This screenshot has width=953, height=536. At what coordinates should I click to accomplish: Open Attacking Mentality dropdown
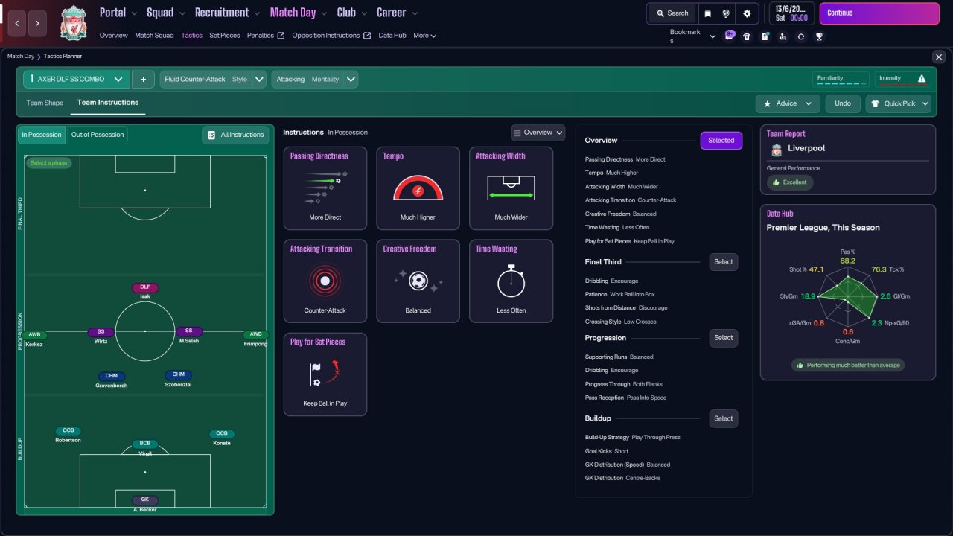click(315, 79)
